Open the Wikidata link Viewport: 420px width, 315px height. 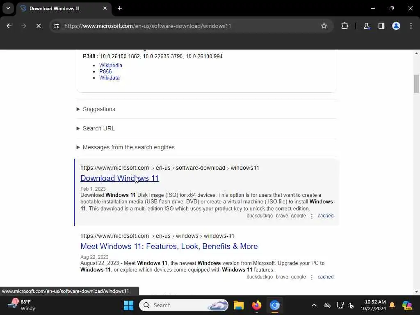pyautogui.click(x=109, y=78)
